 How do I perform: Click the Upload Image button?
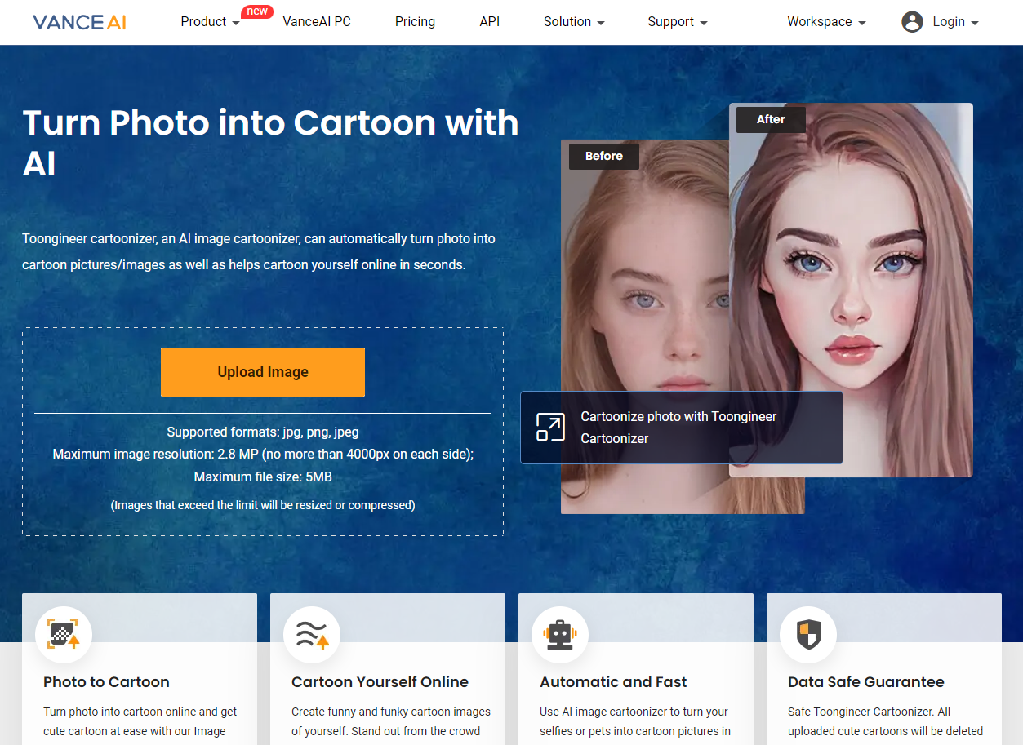263,372
